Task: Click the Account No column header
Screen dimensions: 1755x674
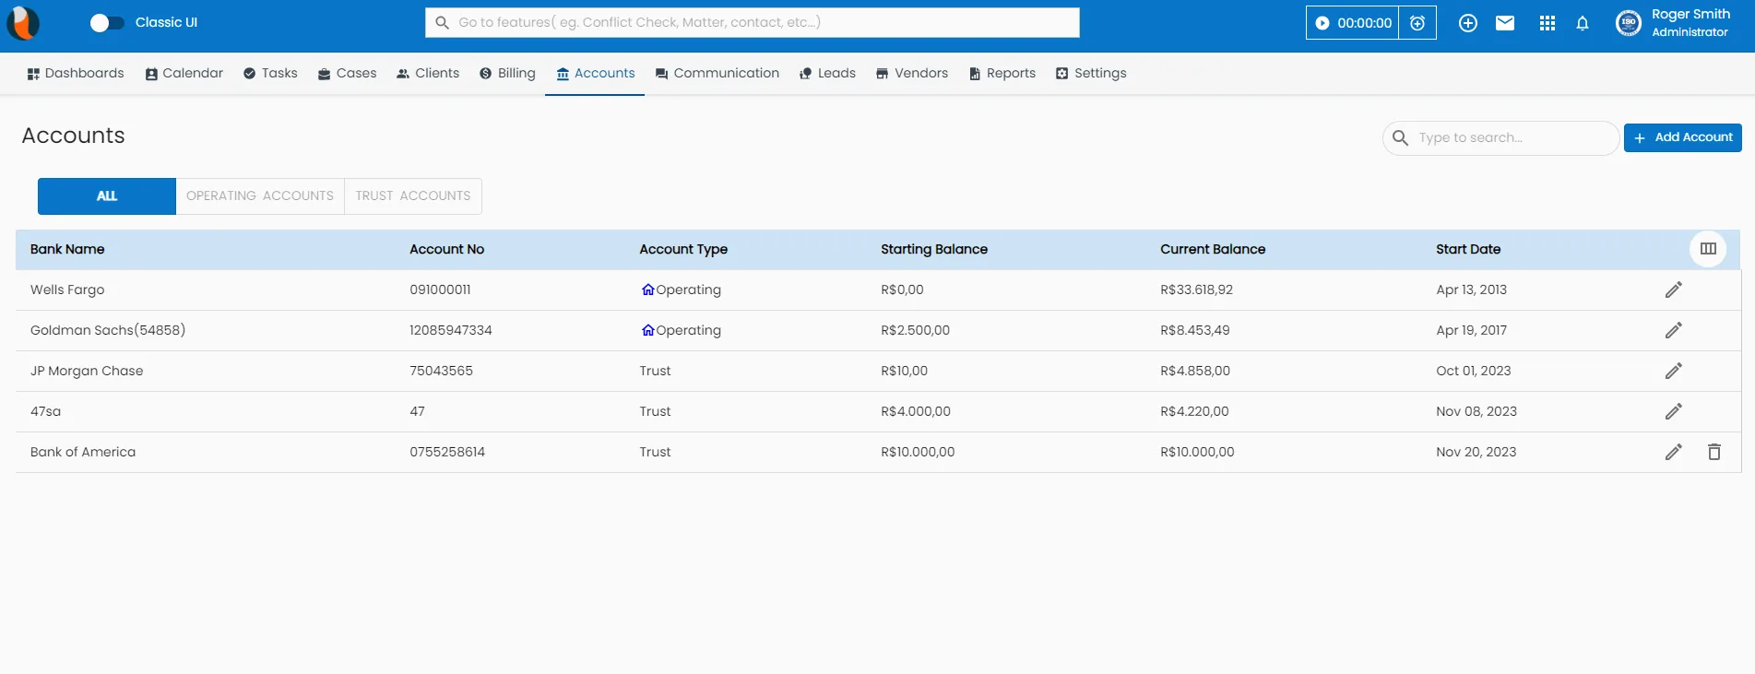Action: coord(447,249)
